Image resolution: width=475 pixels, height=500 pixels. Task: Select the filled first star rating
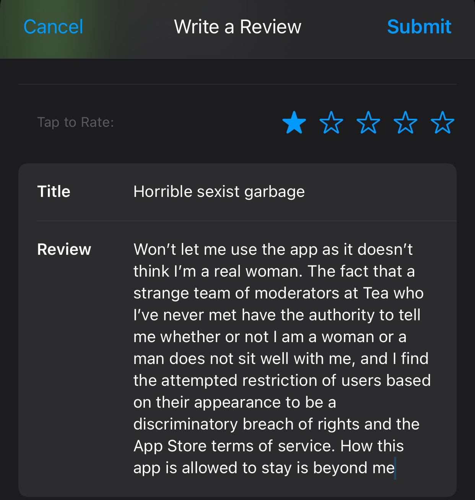294,123
